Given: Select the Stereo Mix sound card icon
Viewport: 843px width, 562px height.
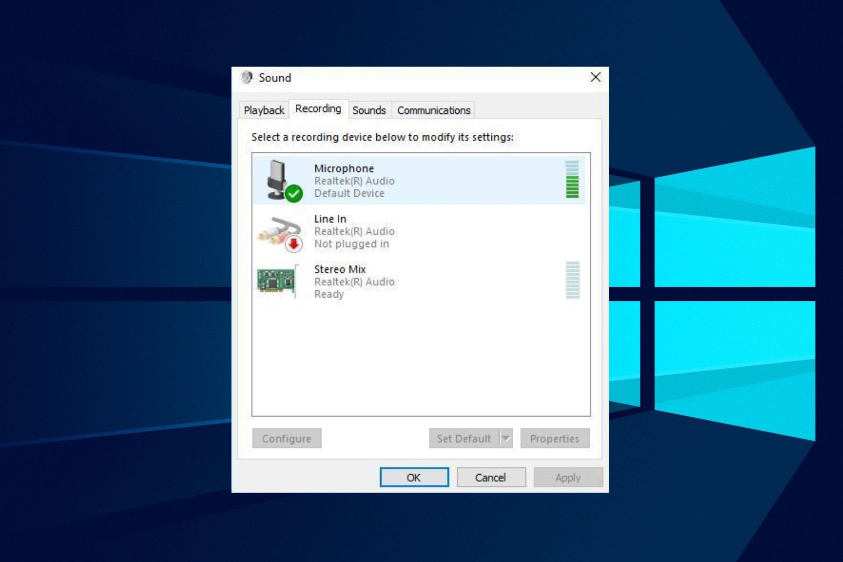Looking at the screenshot, I should (x=277, y=281).
